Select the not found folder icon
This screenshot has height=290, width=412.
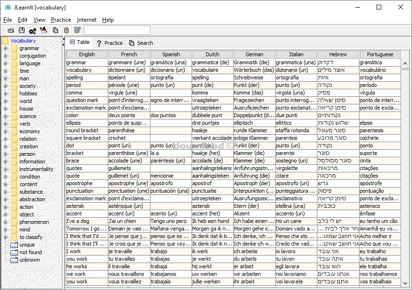tap(14, 252)
